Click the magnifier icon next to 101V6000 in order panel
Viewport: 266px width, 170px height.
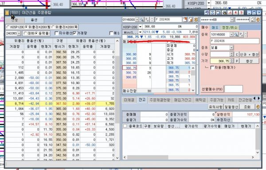click(236, 35)
